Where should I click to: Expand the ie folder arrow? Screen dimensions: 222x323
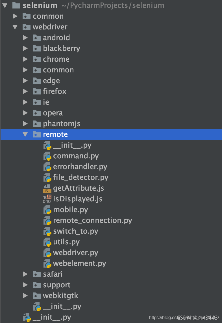click(x=25, y=102)
